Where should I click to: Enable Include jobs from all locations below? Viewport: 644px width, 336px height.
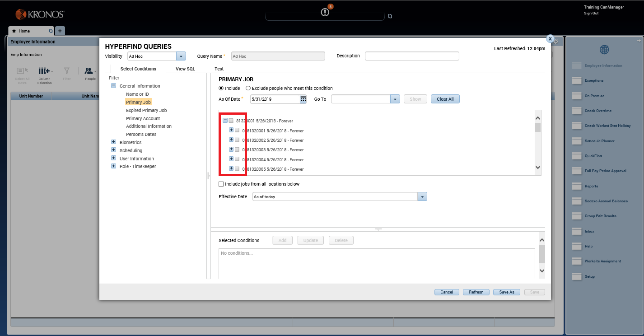click(x=221, y=184)
